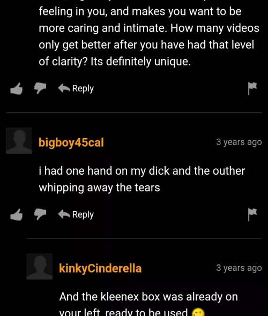Image resolution: width=268 pixels, height=316 pixels.
Task: Click the body text of bigboy45cal's comment
Action: pos(142,179)
